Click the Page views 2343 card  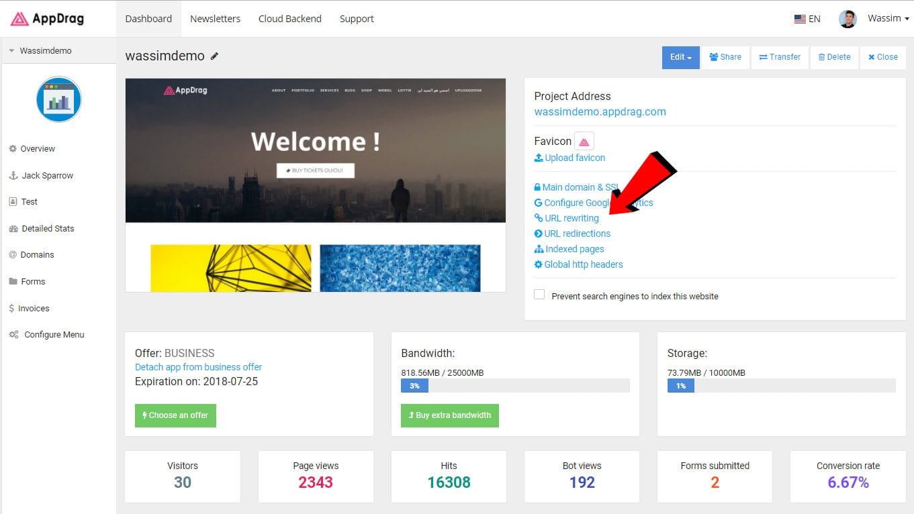click(316, 476)
